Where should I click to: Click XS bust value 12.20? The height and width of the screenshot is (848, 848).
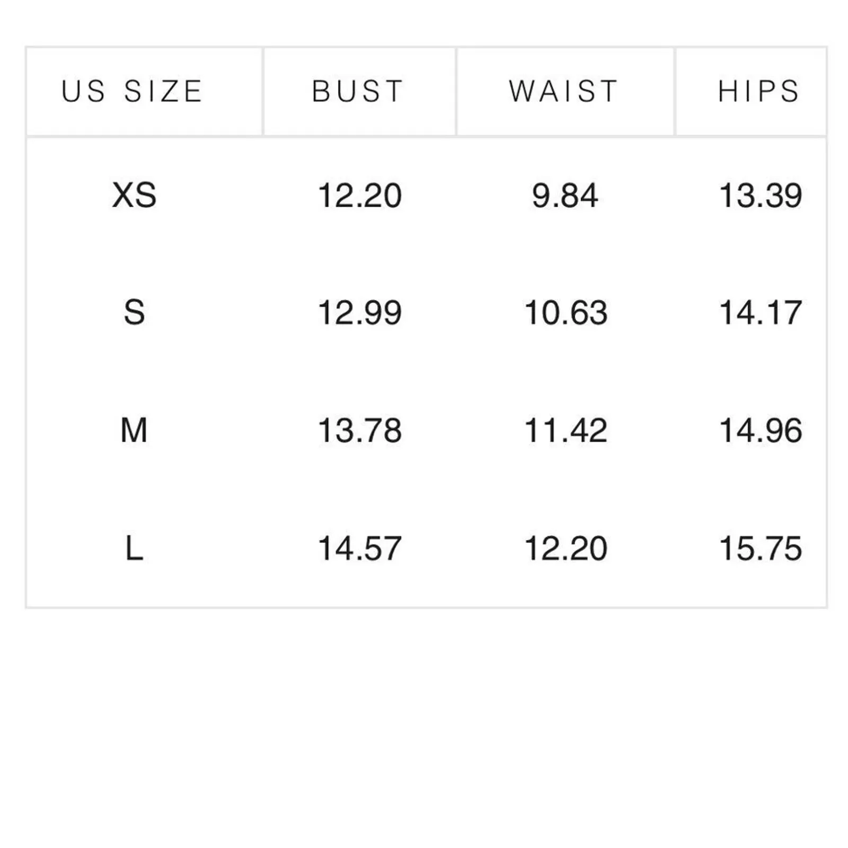tap(359, 195)
